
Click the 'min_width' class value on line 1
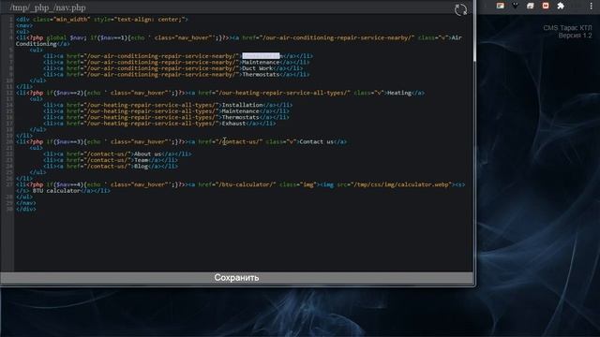pos(72,20)
